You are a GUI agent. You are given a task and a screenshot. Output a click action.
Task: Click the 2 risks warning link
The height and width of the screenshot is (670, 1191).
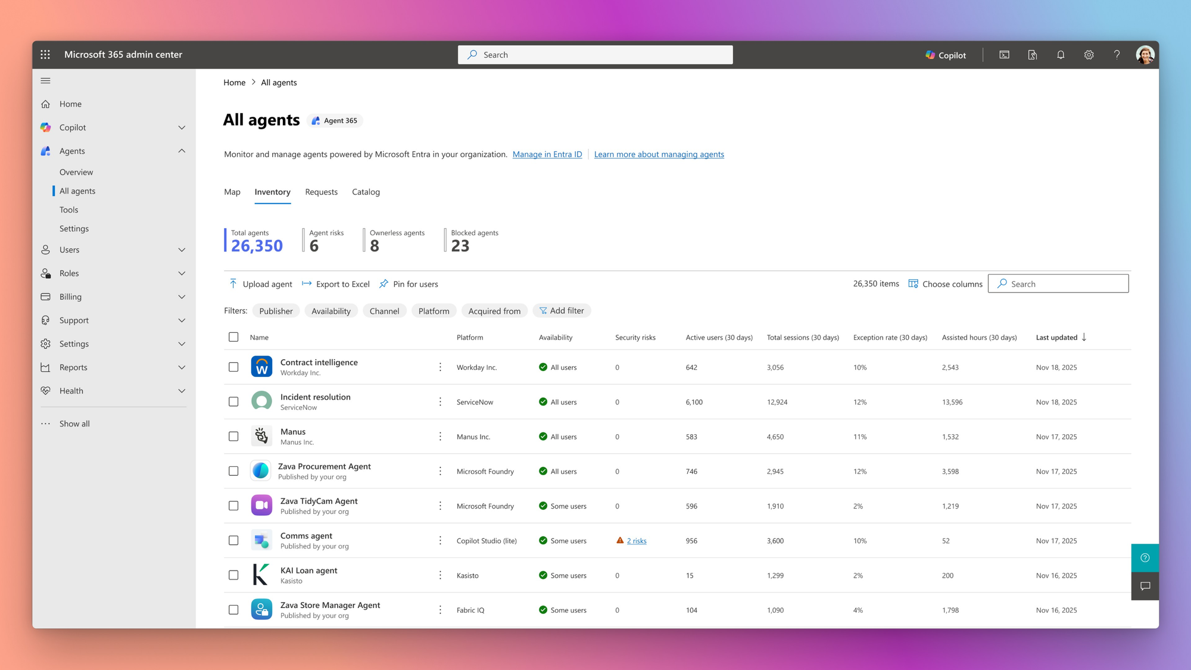(x=636, y=540)
